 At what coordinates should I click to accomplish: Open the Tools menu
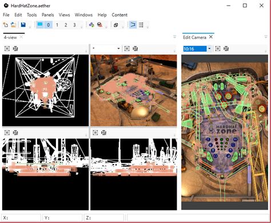tap(31, 15)
